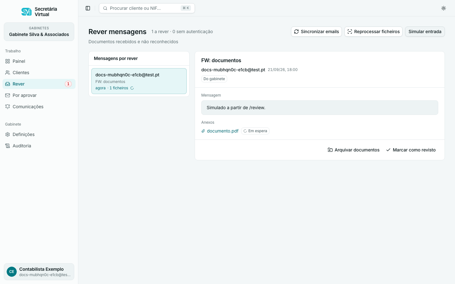Viewport: 455px width, 284px height.
Task: Focus the client or NIF search field
Action: [x=147, y=8]
